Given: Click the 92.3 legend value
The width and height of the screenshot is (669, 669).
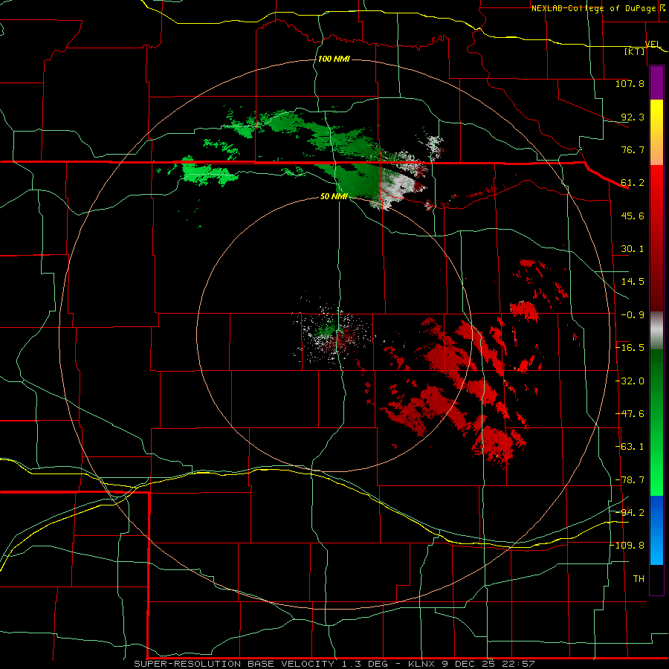Looking at the screenshot, I should pyautogui.click(x=633, y=117).
